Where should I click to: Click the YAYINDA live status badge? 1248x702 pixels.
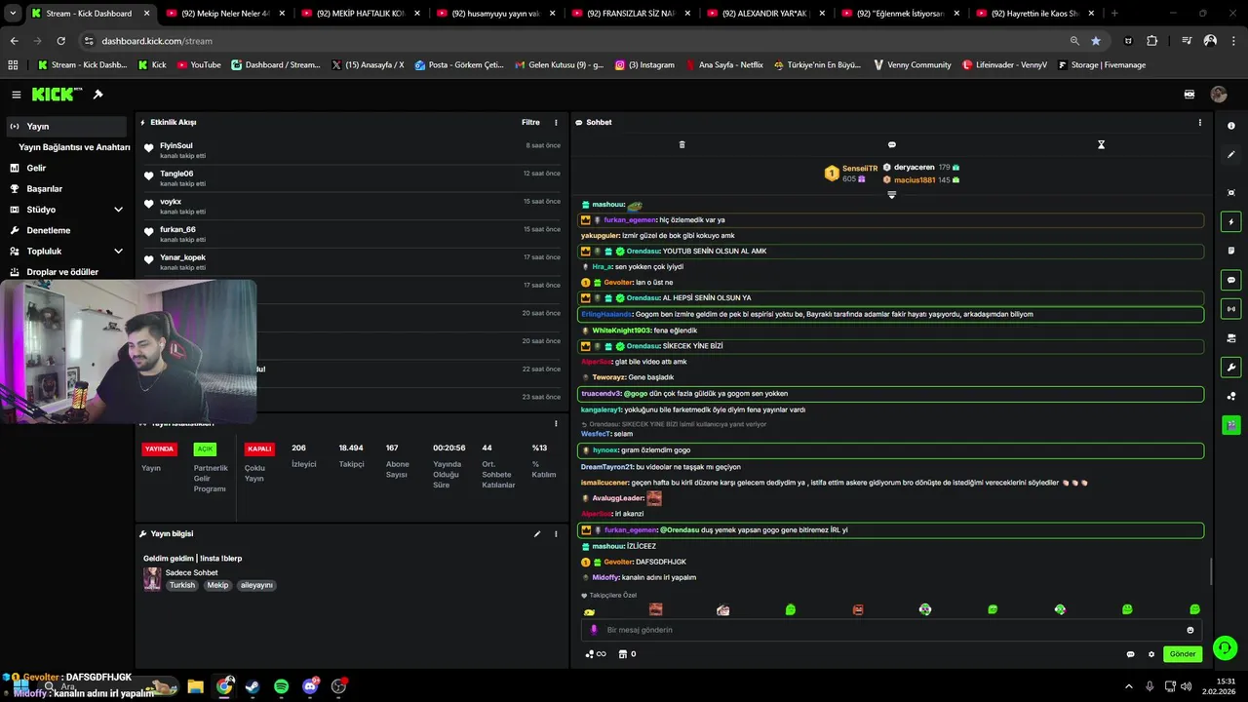[x=159, y=449]
